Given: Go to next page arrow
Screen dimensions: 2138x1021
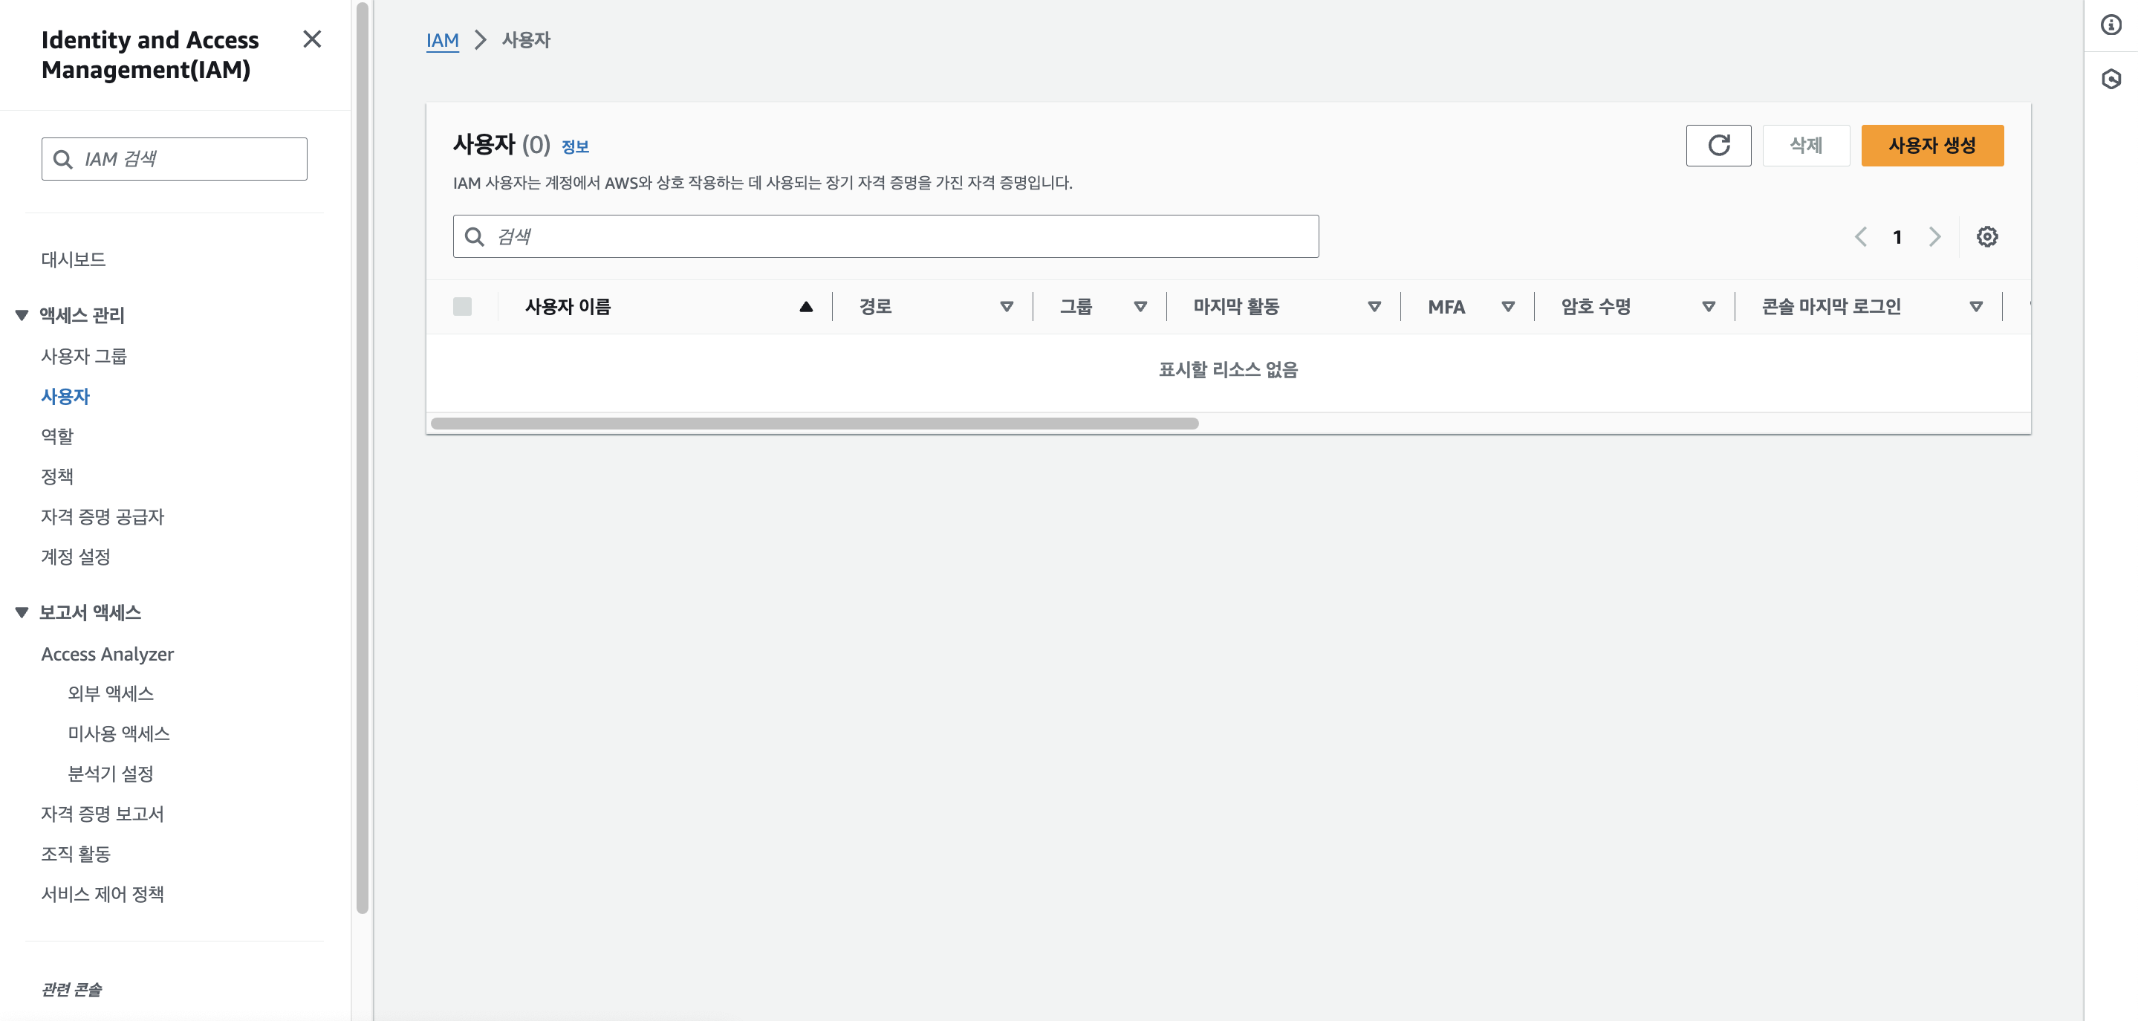Looking at the screenshot, I should [1934, 236].
